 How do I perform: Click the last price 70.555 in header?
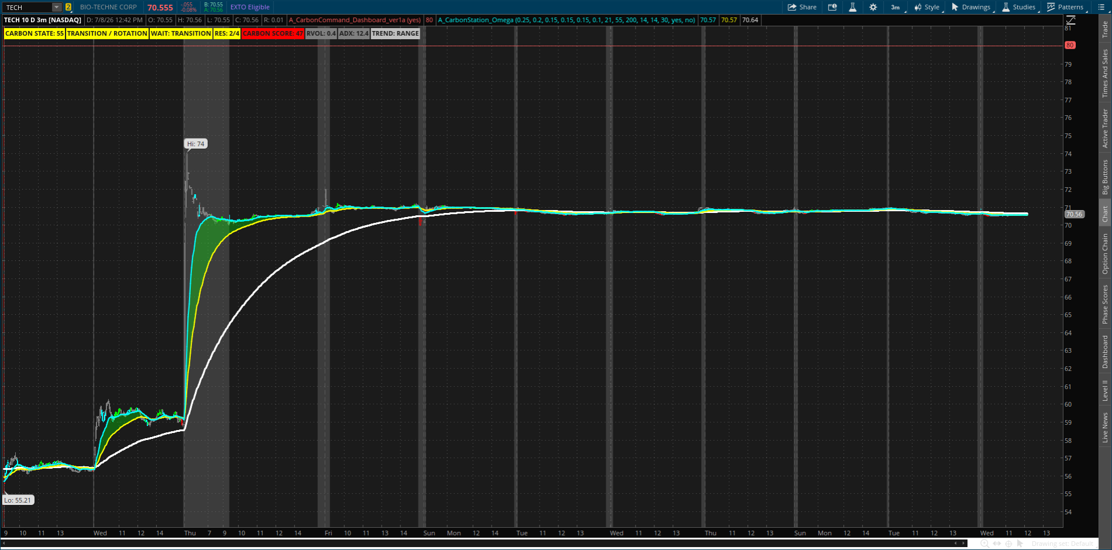160,8
